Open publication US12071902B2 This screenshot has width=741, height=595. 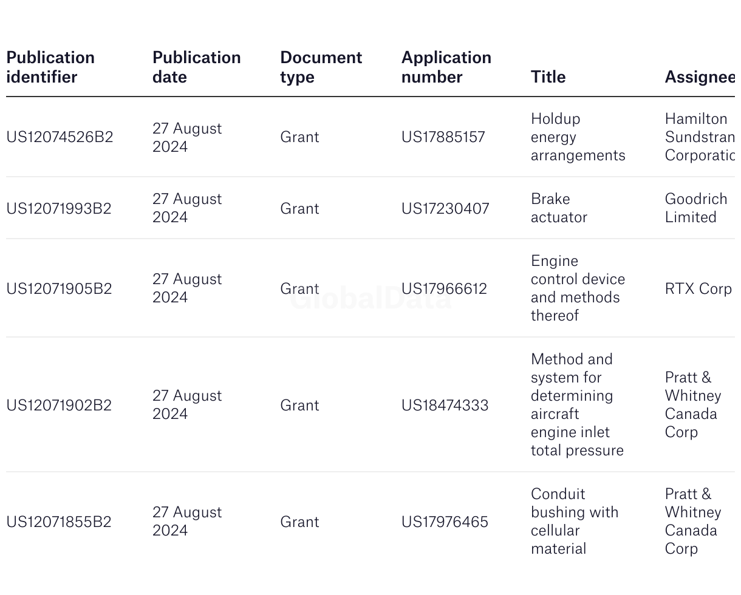coord(59,405)
